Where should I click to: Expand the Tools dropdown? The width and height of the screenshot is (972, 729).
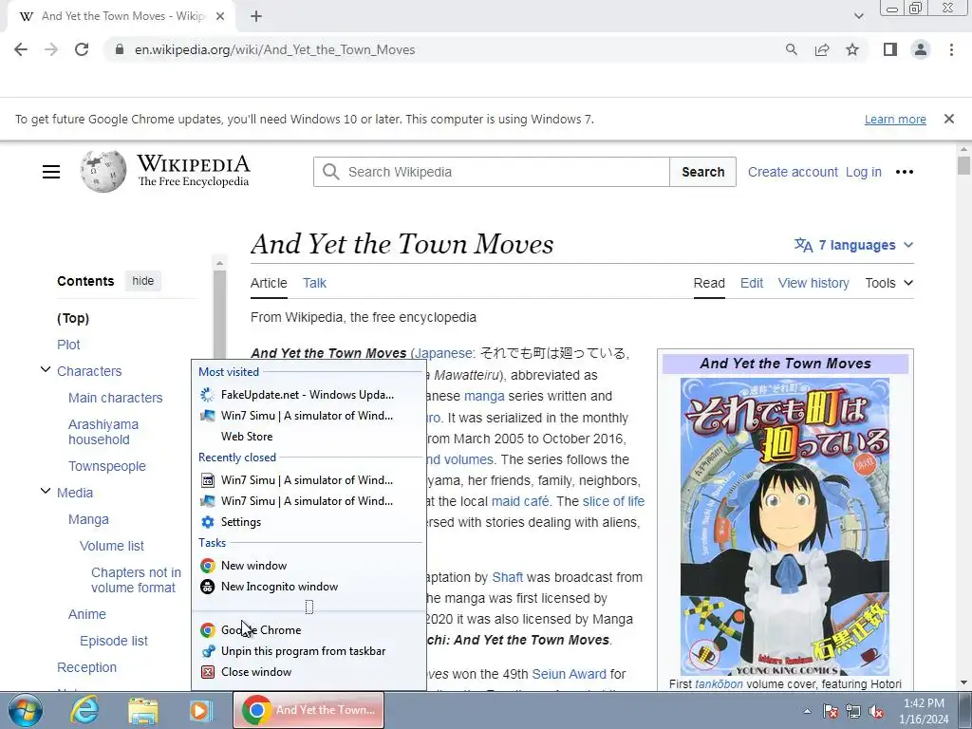888,283
